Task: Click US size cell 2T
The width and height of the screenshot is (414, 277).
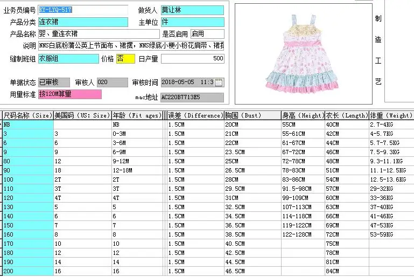Action: click(82, 179)
